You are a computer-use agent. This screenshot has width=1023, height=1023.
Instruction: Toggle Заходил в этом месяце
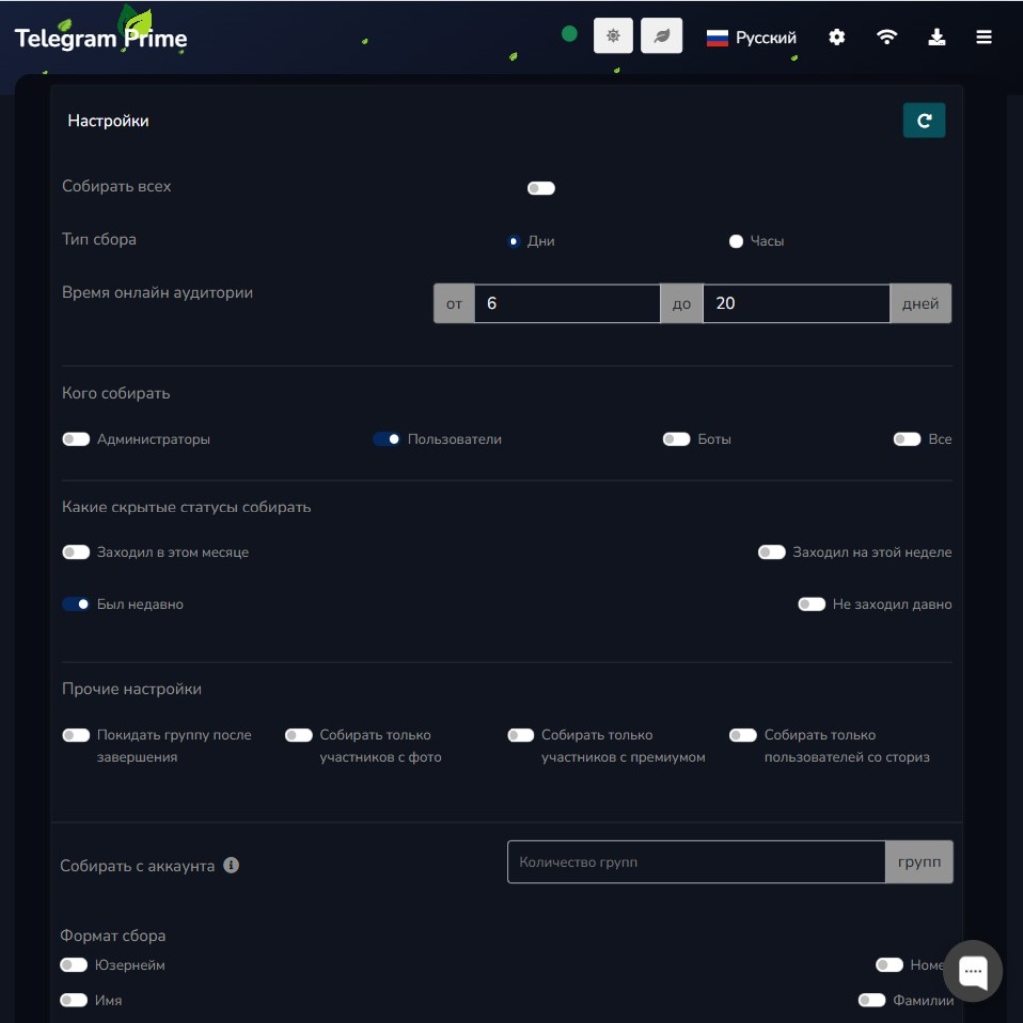tap(76, 552)
